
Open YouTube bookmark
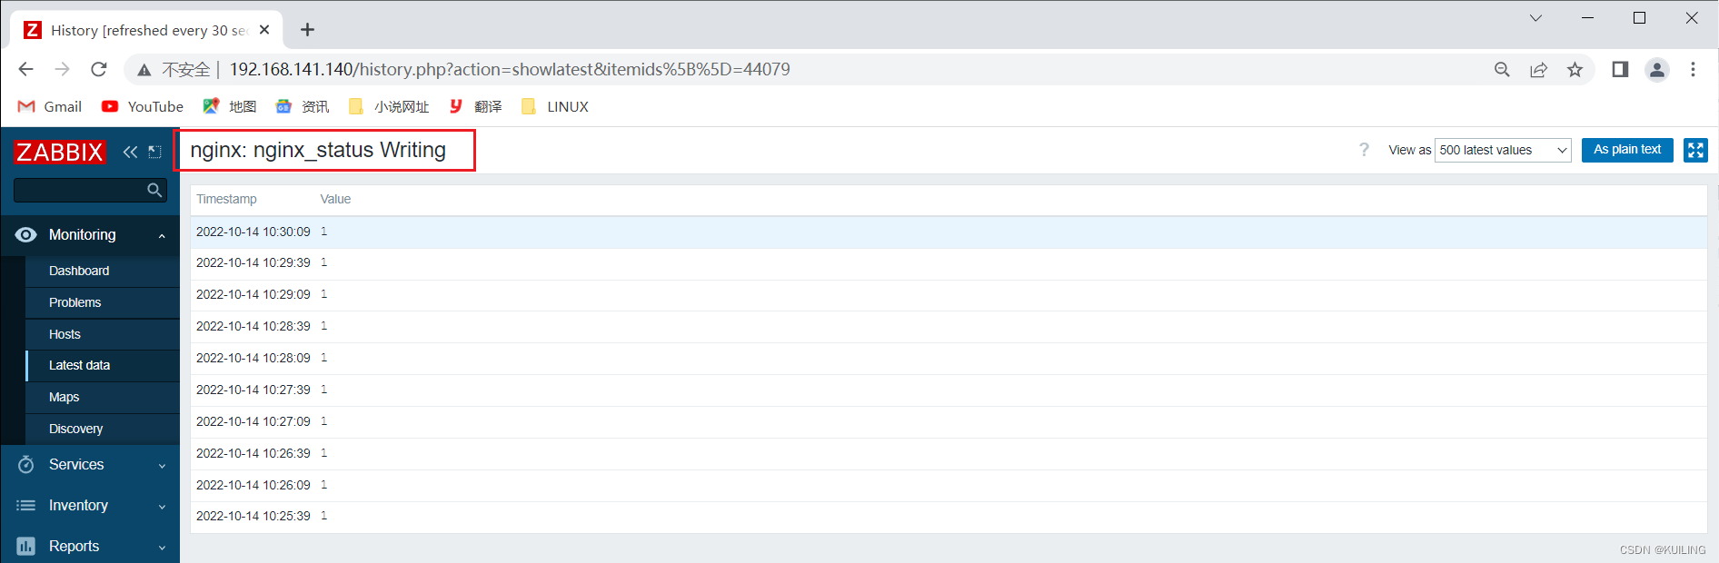point(143,106)
